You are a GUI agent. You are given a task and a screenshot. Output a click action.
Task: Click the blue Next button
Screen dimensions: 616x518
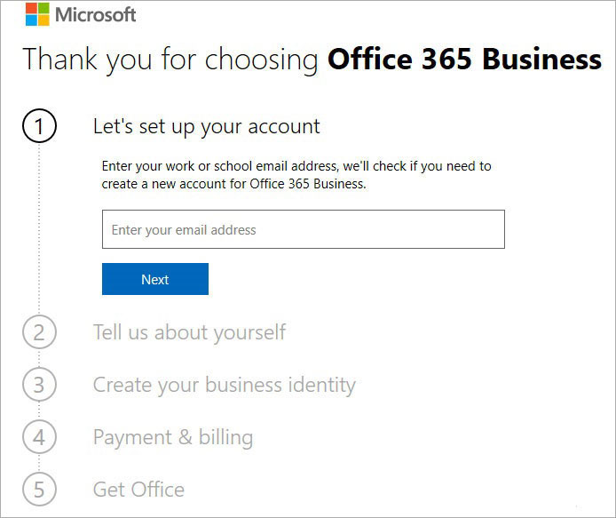[x=155, y=279]
